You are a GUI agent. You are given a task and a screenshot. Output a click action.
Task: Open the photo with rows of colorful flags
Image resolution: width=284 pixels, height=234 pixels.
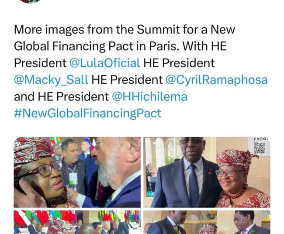[77, 222]
